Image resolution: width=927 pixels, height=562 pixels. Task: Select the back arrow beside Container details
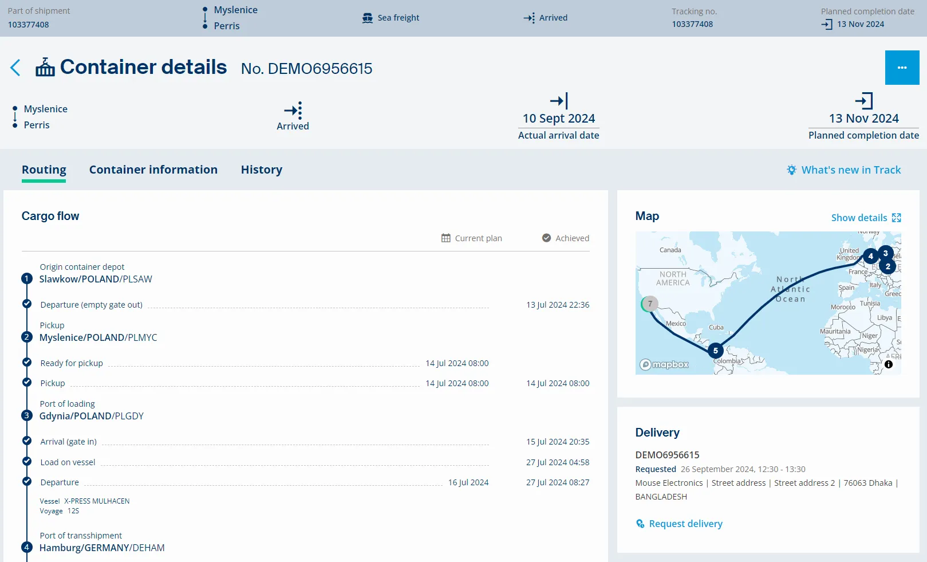pyautogui.click(x=15, y=67)
